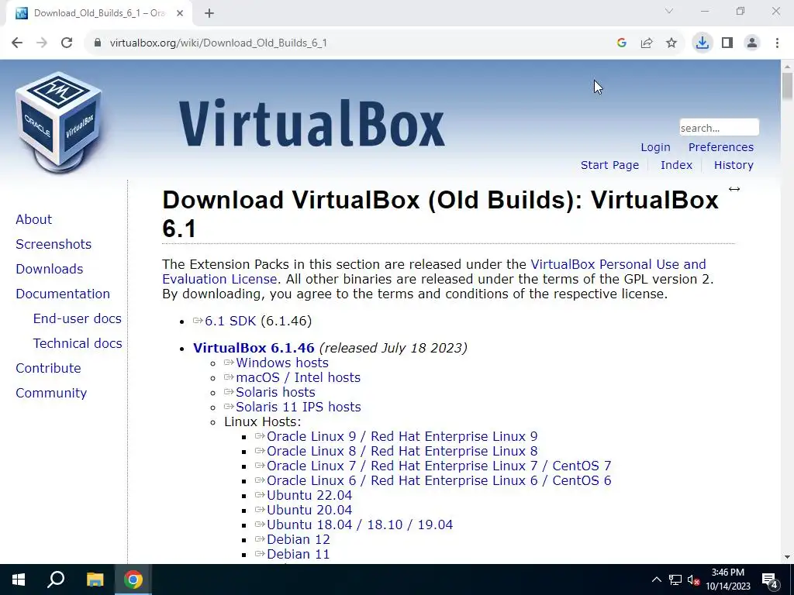
Task: Download the Debian 12 build
Action: [x=299, y=539]
